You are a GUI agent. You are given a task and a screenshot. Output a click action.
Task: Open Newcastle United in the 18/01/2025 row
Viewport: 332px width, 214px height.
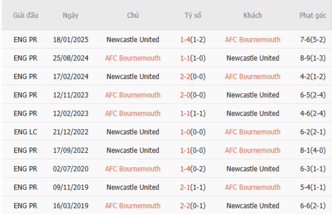pyautogui.click(x=133, y=39)
